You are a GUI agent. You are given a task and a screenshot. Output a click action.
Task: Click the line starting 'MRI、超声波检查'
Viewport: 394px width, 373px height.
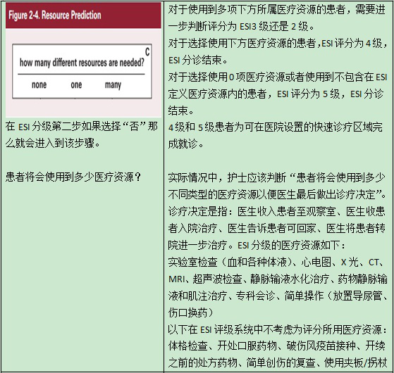(x=278, y=279)
